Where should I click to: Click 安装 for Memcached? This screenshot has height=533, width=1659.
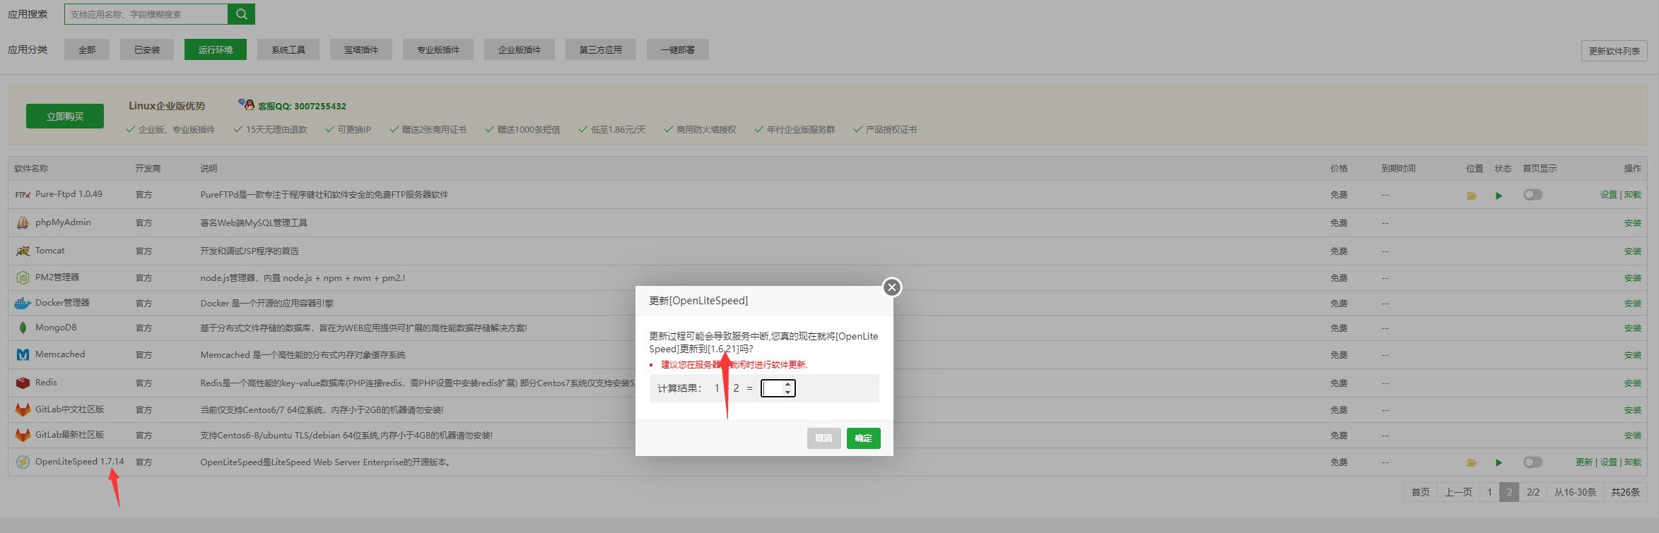[x=1633, y=354]
